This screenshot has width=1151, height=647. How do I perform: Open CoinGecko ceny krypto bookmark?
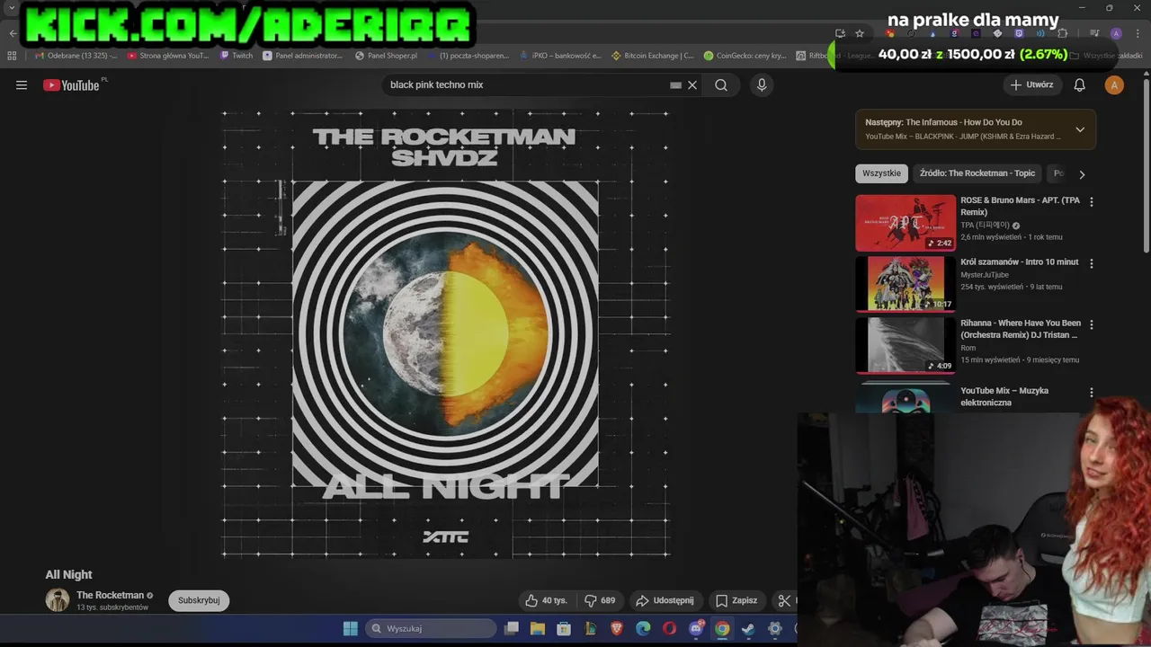(x=745, y=56)
